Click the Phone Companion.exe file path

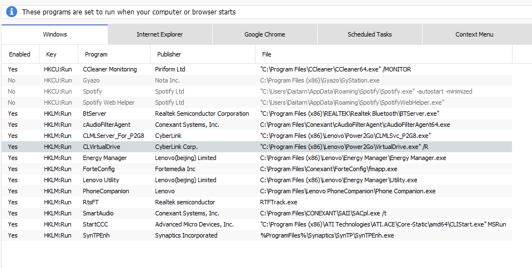[x=348, y=191]
